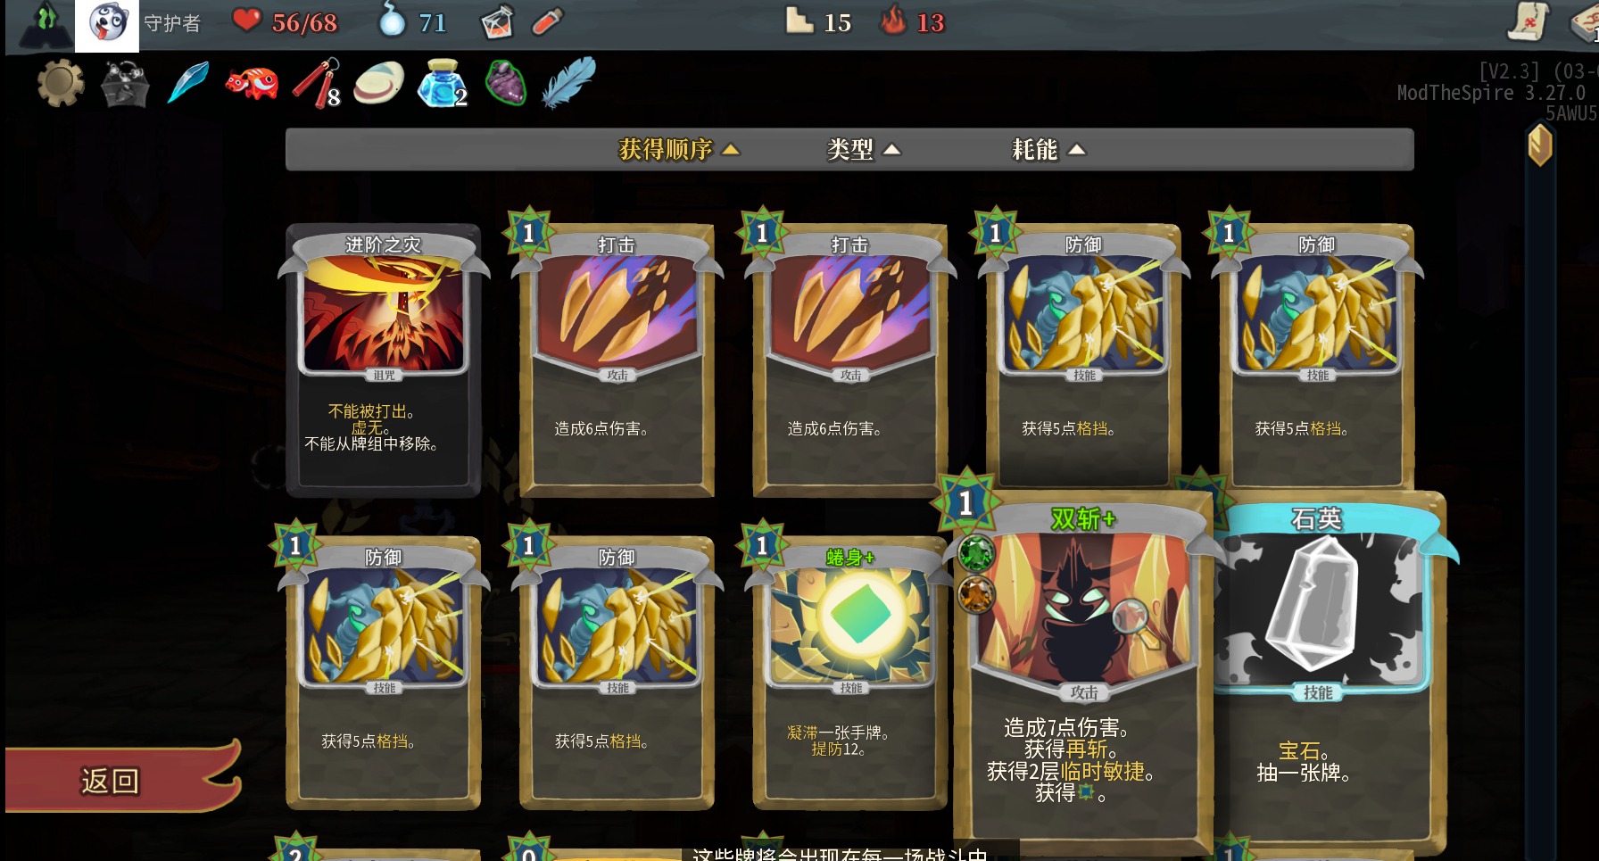Select the blue potion bottle relic
The width and height of the screenshot is (1599, 861).
point(441,84)
